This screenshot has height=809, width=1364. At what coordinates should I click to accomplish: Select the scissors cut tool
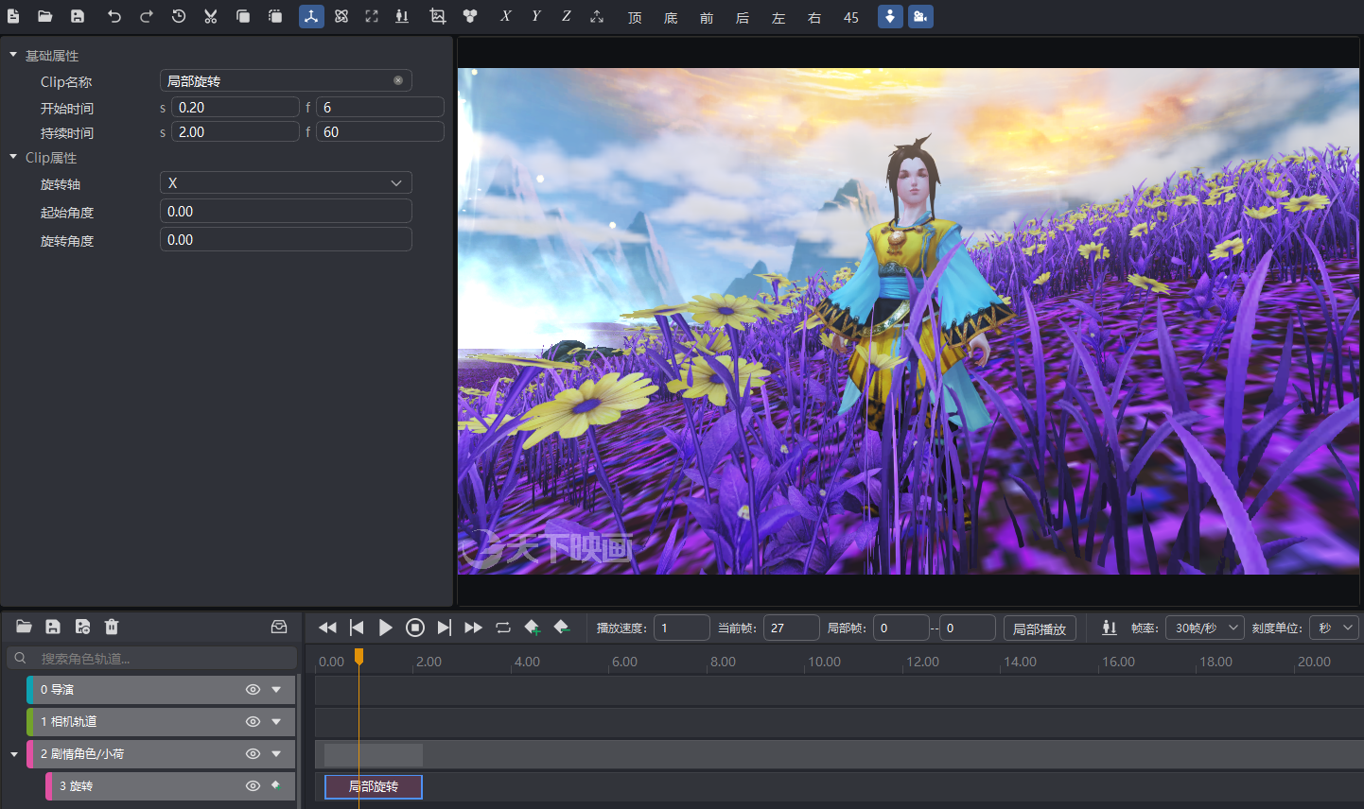click(x=211, y=16)
